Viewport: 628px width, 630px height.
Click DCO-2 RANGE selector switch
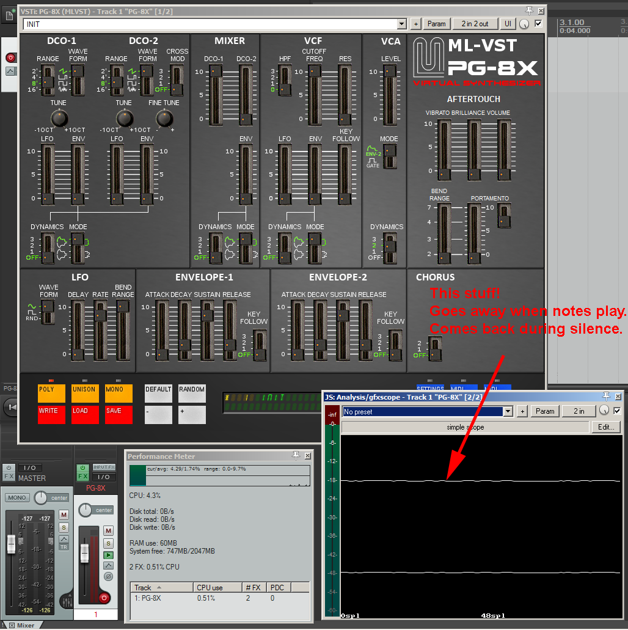pos(117,80)
